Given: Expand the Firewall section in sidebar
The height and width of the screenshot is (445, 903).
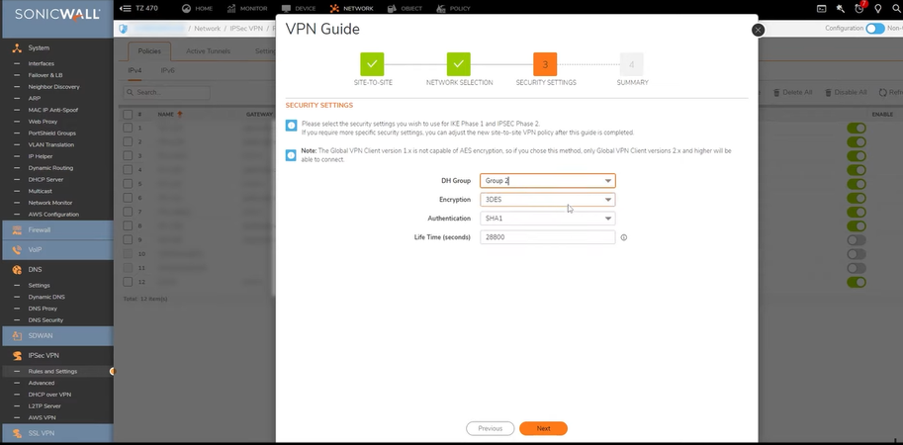Looking at the screenshot, I should (x=57, y=229).
